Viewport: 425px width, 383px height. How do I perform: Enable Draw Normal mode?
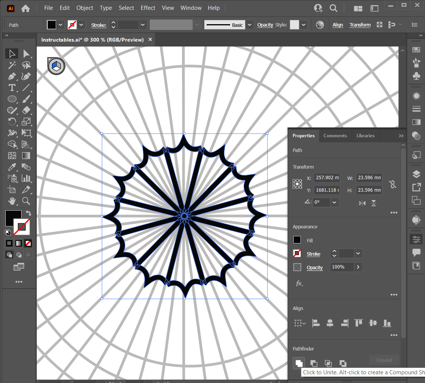coord(9,254)
